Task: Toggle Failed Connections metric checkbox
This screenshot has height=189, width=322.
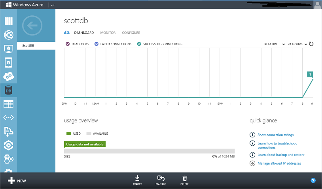Action: 96,44
